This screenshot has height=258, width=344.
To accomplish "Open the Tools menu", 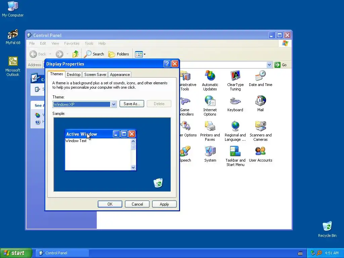I will (x=89, y=43).
